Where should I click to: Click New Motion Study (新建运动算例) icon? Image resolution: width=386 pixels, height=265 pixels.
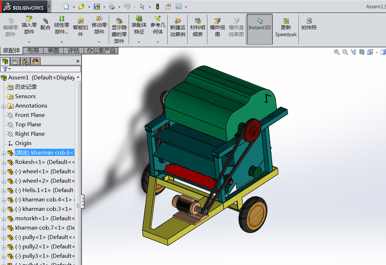pyautogui.click(x=177, y=27)
